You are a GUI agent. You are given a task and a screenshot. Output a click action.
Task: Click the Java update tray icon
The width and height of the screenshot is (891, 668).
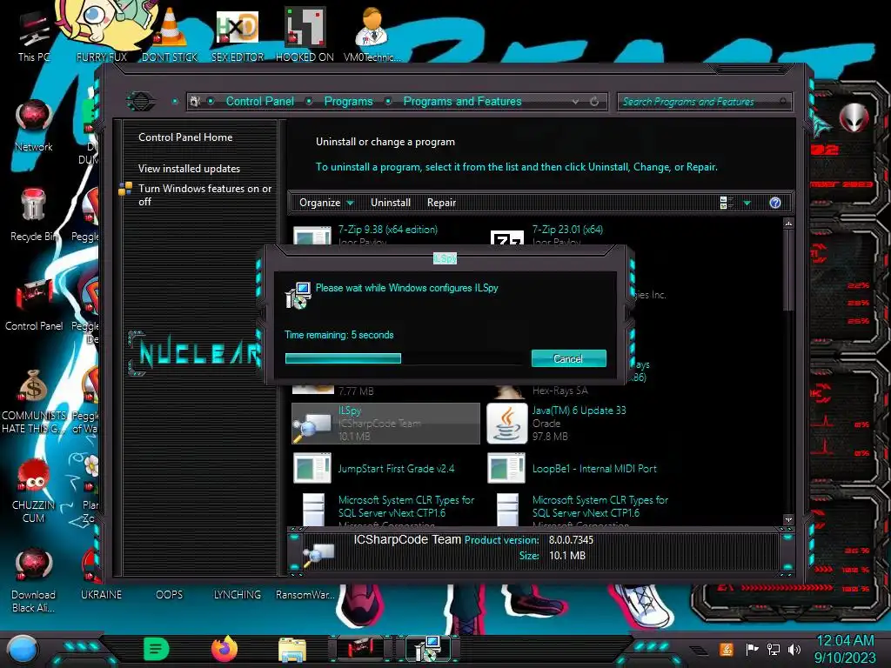[x=727, y=649]
